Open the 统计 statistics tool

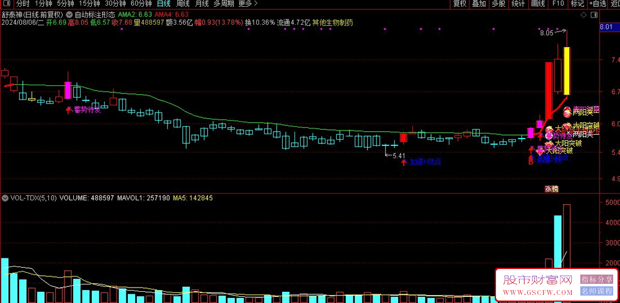coord(518,4)
